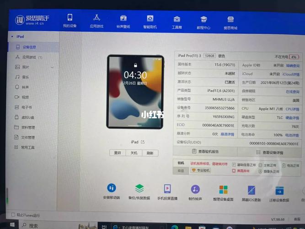Open the 我的设备 (My Device) tab

pos(70,21)
